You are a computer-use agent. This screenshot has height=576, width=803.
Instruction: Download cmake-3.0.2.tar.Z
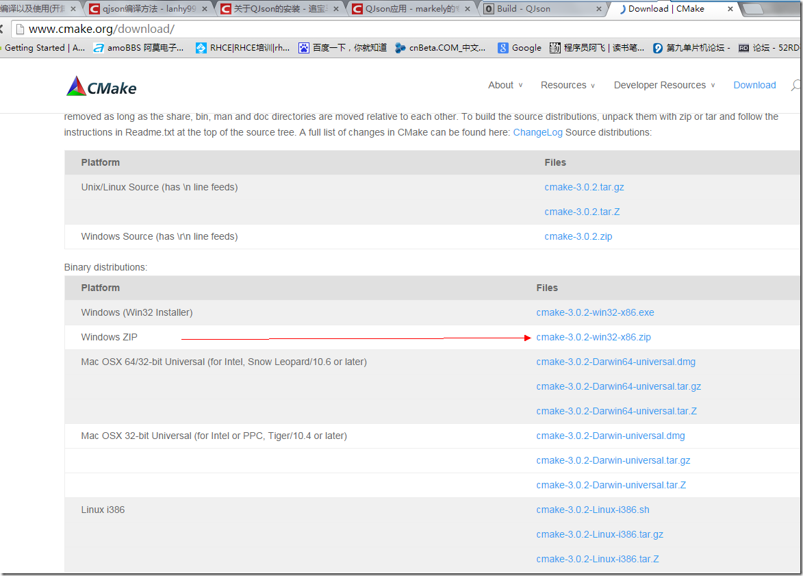pyautogui.click(x=582, y=212)
